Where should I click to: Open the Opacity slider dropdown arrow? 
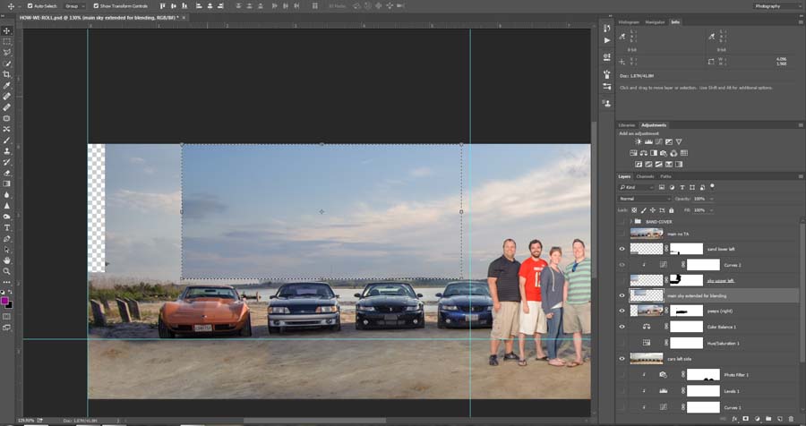(x=711, y=199)
